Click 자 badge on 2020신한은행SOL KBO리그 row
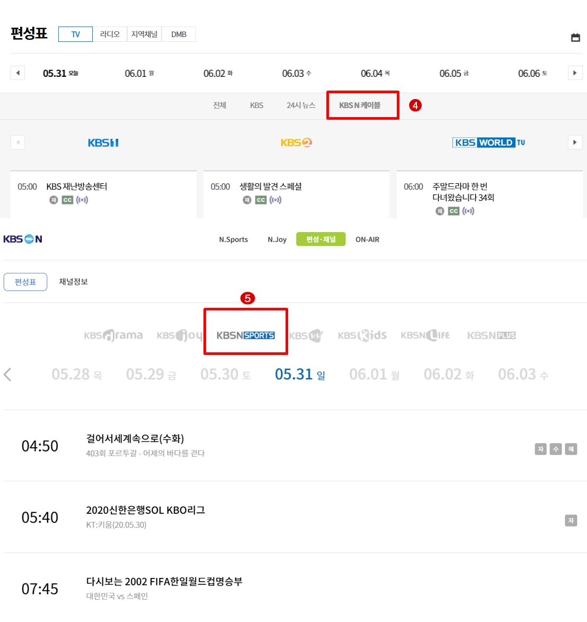Viewport: 587px width, 622px height. click(571, 520)
